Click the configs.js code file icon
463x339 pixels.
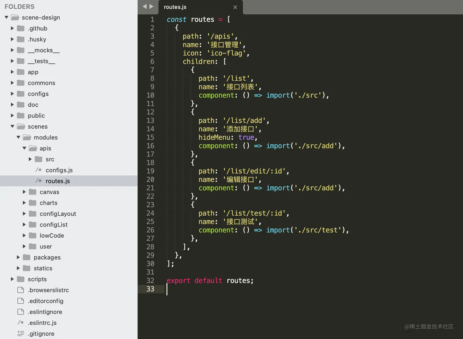pos(38,170)
